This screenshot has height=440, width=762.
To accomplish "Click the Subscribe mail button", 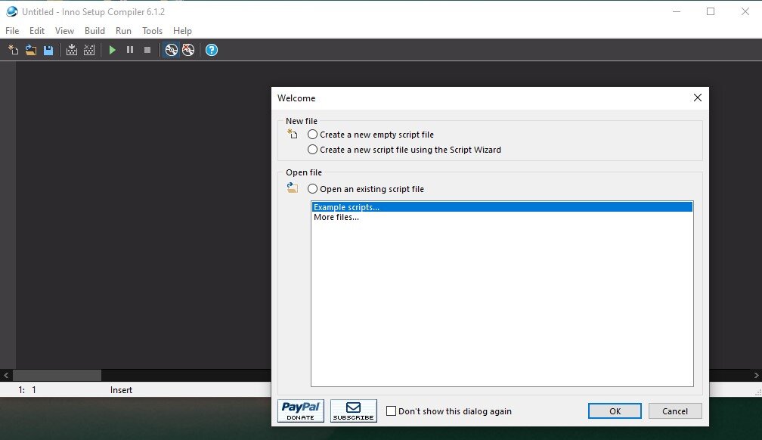I will tap(353, 411).
